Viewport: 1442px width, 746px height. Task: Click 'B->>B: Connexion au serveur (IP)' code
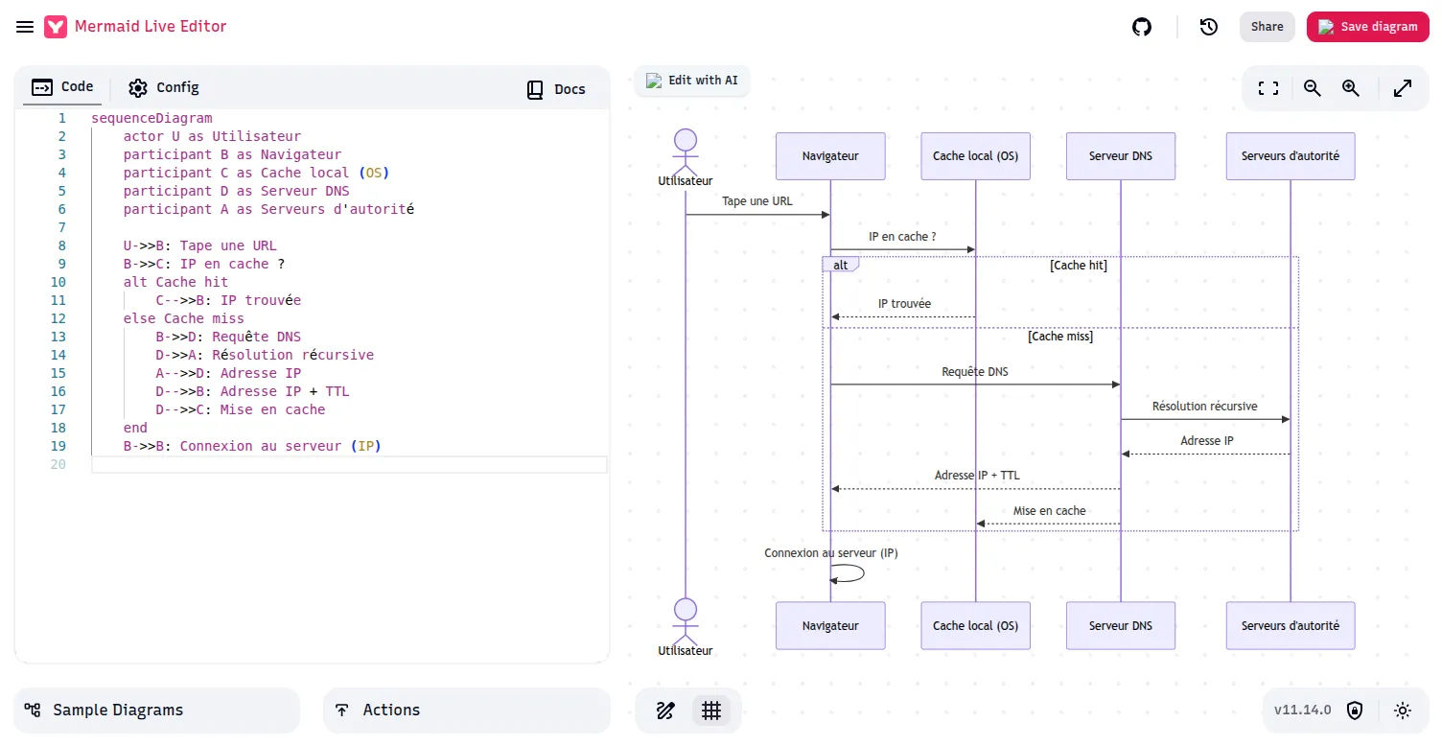coord(252,447)
